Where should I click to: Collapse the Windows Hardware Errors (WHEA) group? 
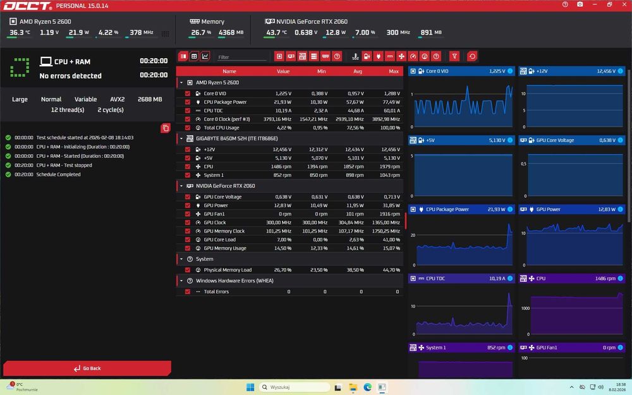tap(181, 281)
